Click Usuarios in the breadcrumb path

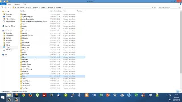tap(36, 7)
